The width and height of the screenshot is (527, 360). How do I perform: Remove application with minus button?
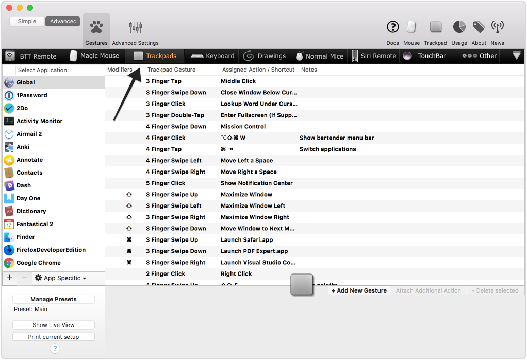point(25,278)
